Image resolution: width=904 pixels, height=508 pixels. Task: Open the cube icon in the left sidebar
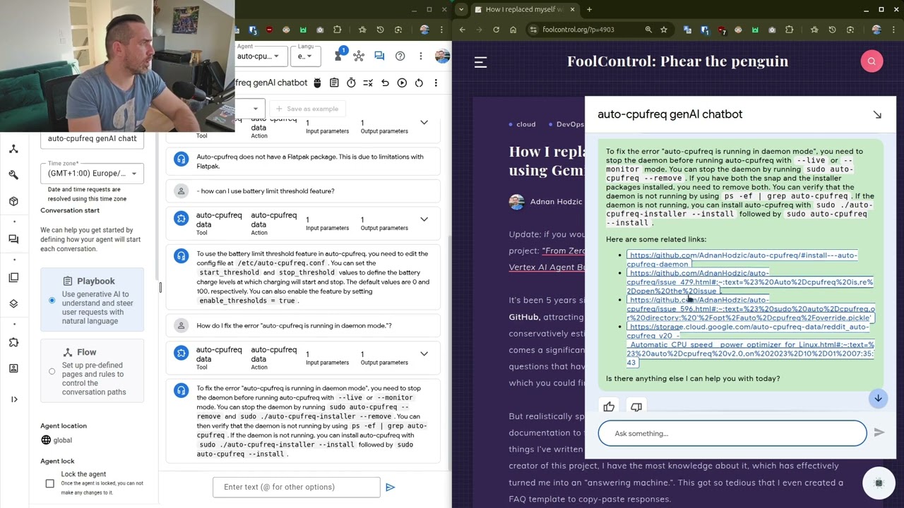[x=13, y=201]
